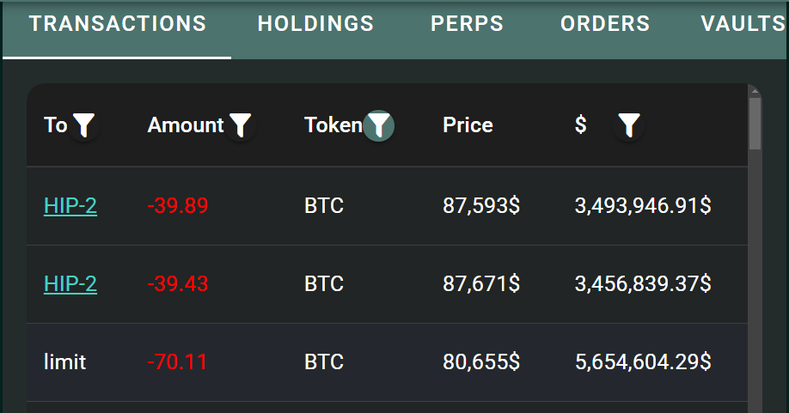
Task: Click the Price column header
Action: (x=468, y=125)
